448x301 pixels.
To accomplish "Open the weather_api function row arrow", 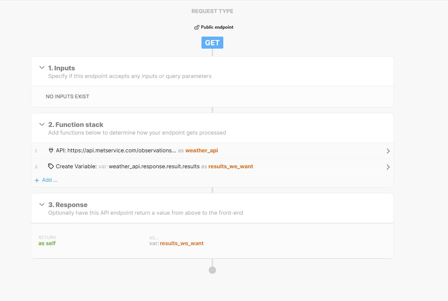I will point(388,151).
